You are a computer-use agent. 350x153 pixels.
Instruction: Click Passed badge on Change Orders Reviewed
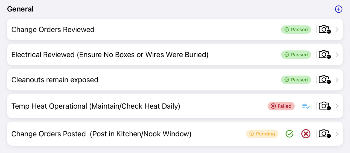296,29
